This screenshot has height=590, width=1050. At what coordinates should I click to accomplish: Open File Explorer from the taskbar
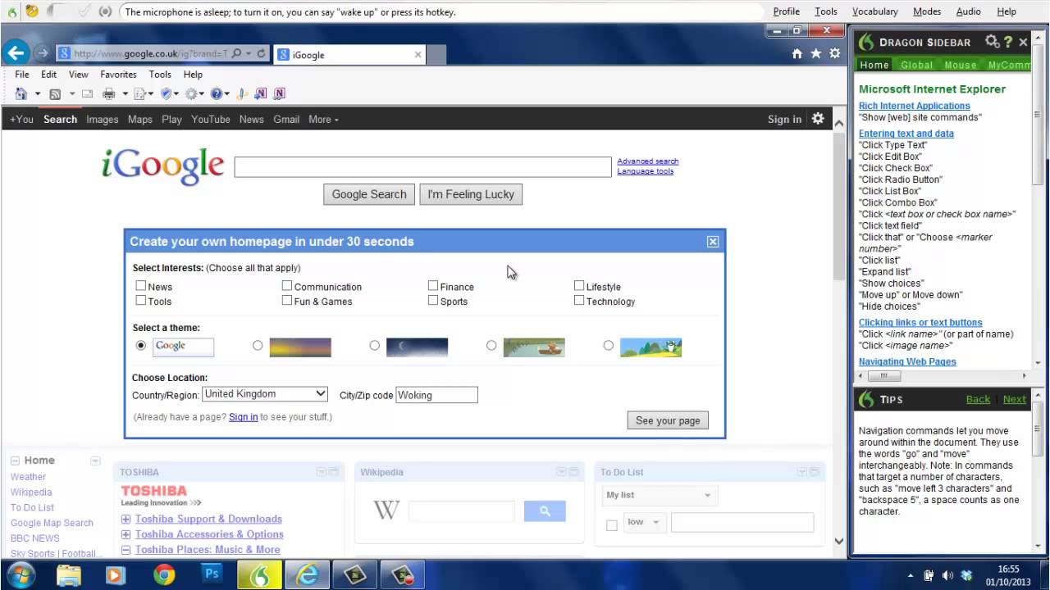click(x=69, y=575)
